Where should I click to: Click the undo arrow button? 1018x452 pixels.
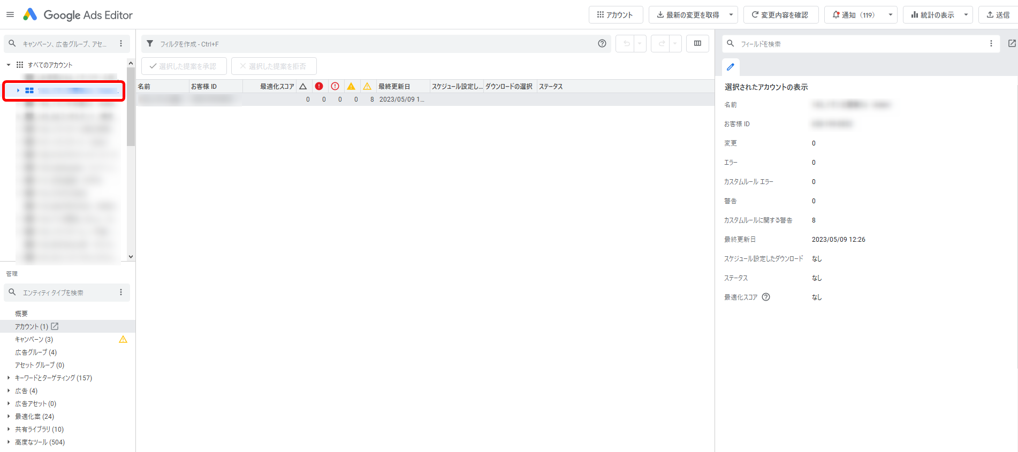point(625,44)
